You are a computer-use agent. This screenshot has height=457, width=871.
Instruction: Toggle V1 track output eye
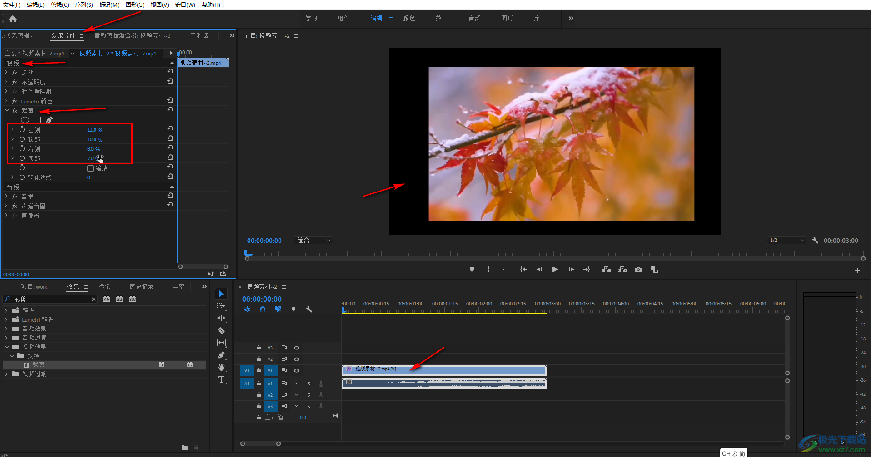click(296, 370)
